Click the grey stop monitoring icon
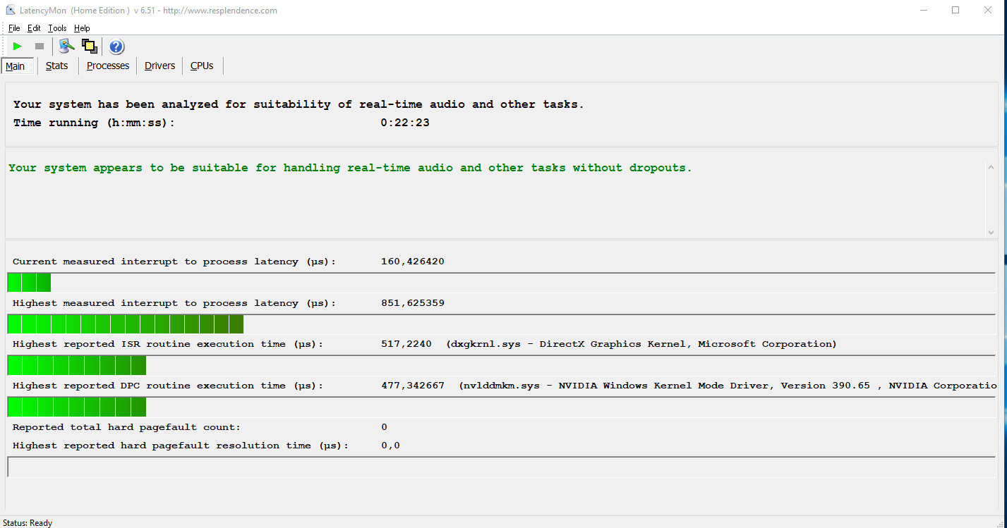The width and height of the screenshot is (1007, 528). (x=40, y=47)
